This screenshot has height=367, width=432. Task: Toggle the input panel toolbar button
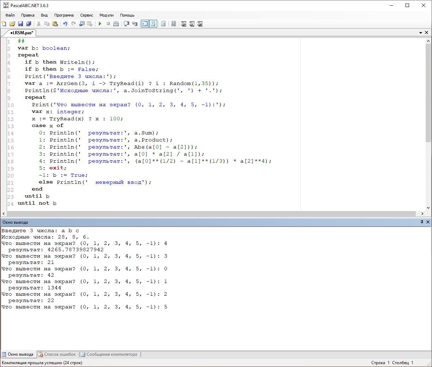(153, 24)
